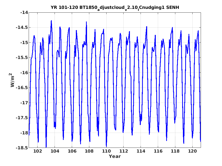Click x-axis tick label 118
The width and height of the screenshot is (222, 166).
pyautogui.click(x=175, y=151)
